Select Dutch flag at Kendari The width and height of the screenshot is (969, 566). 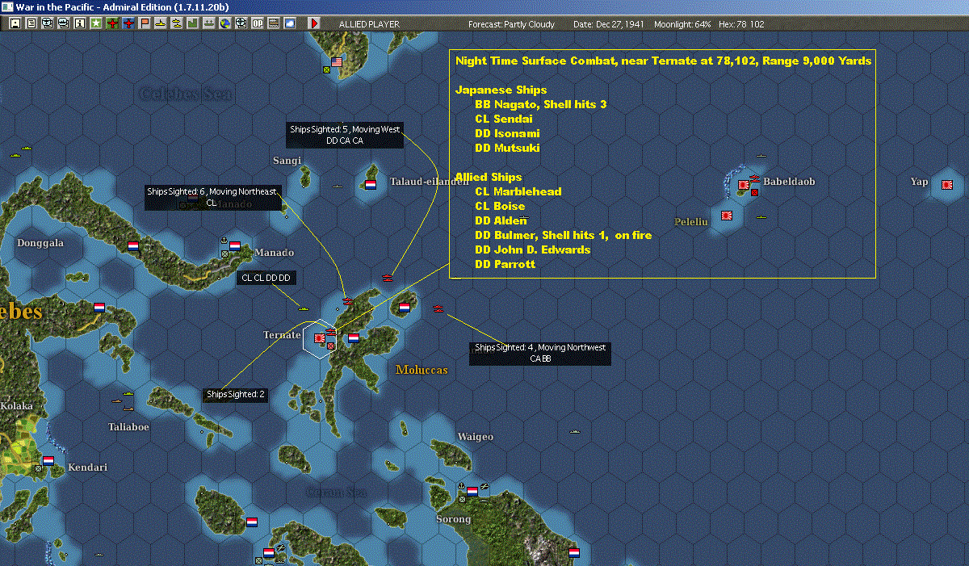(48, 461)
